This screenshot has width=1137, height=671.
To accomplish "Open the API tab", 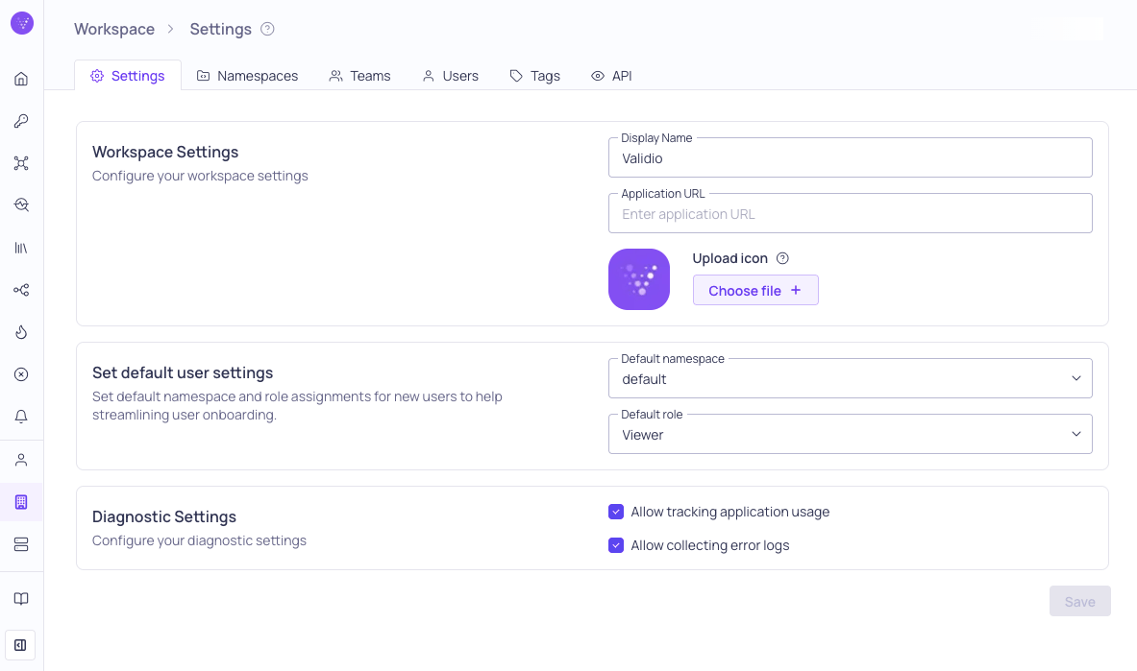I will [611, 76].
